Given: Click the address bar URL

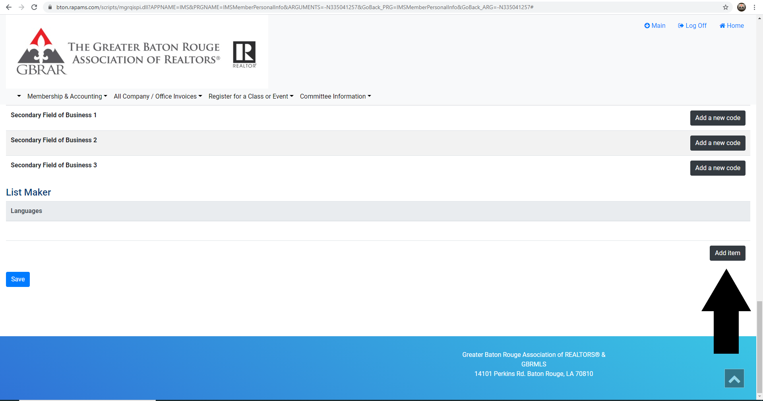Looking at the screenshot, I should point(294,7).
